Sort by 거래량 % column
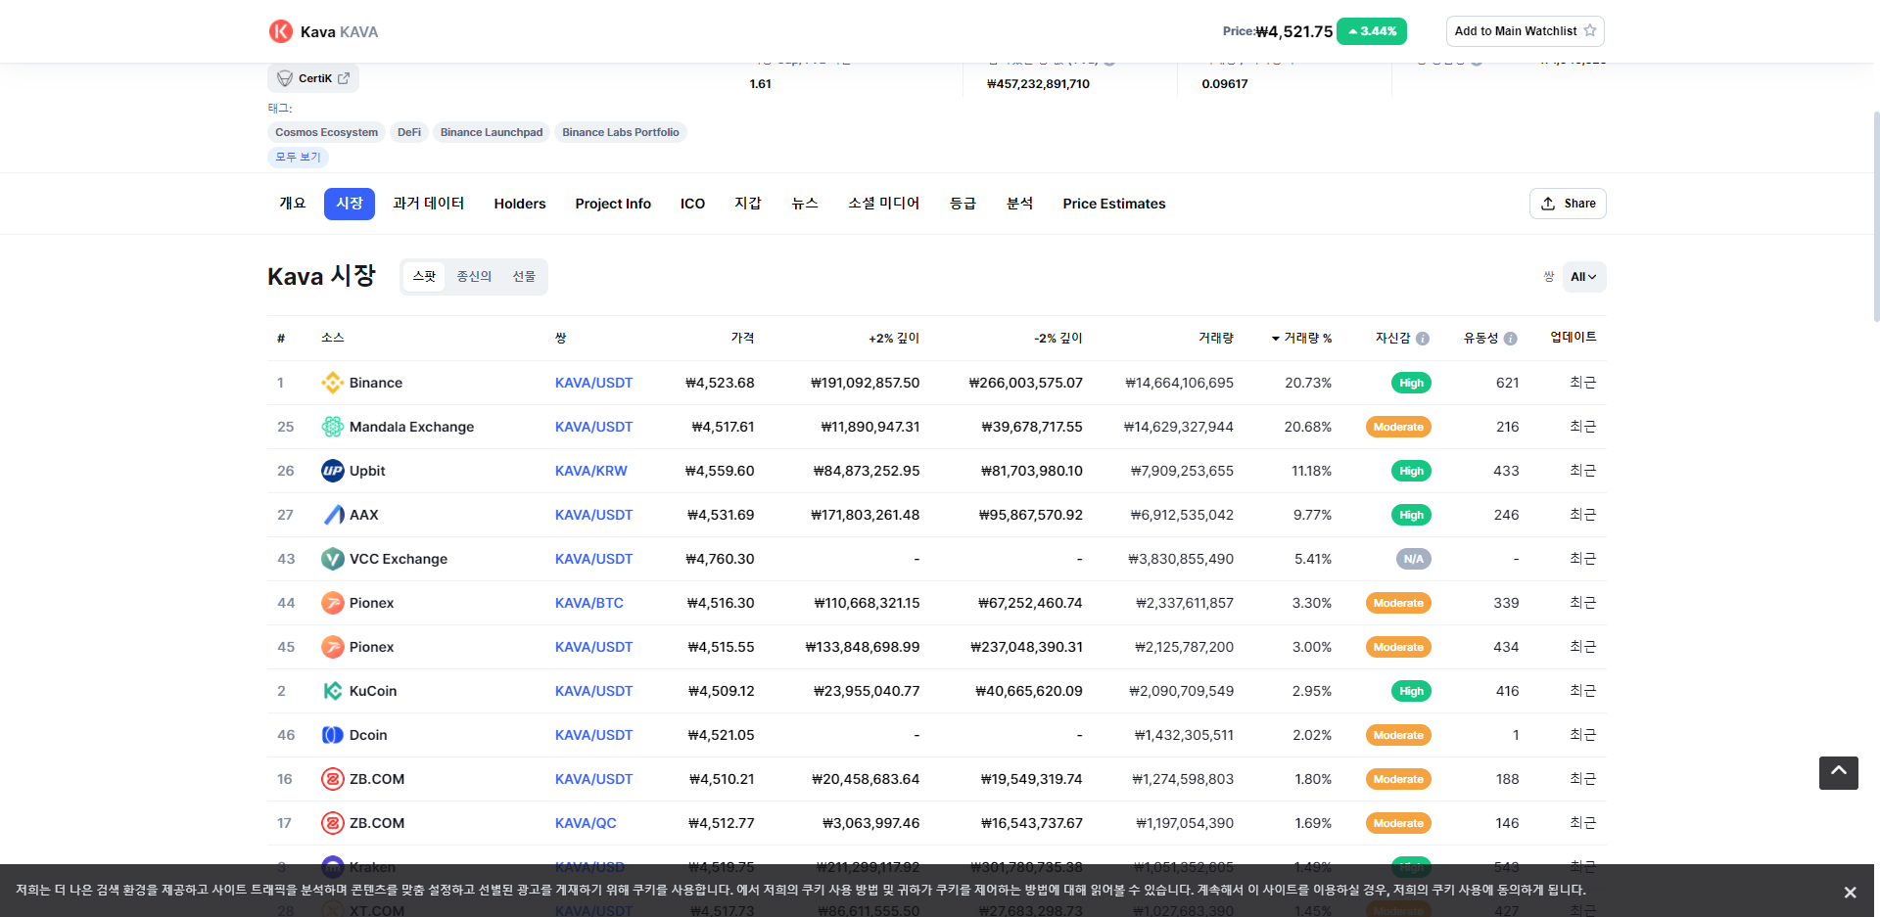This screenshot has width=1880, height=917. (1301, 338)
